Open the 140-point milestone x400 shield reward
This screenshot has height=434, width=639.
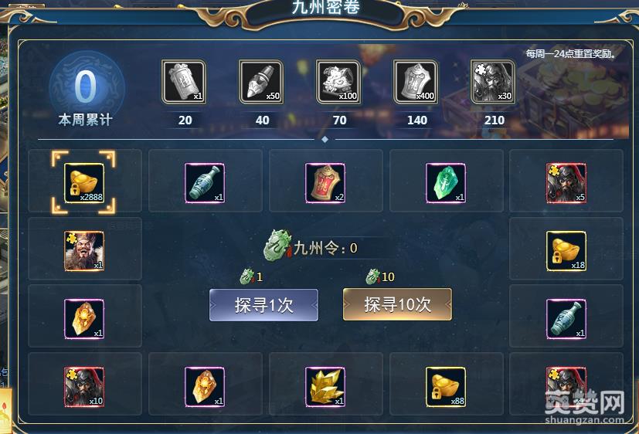(x=416, y=82)
